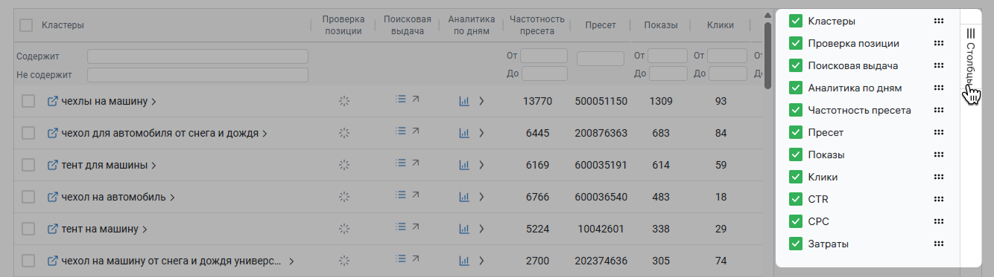Click the vertical table scrollbar thumb
The image size is (994, 277).
[767, 49]
